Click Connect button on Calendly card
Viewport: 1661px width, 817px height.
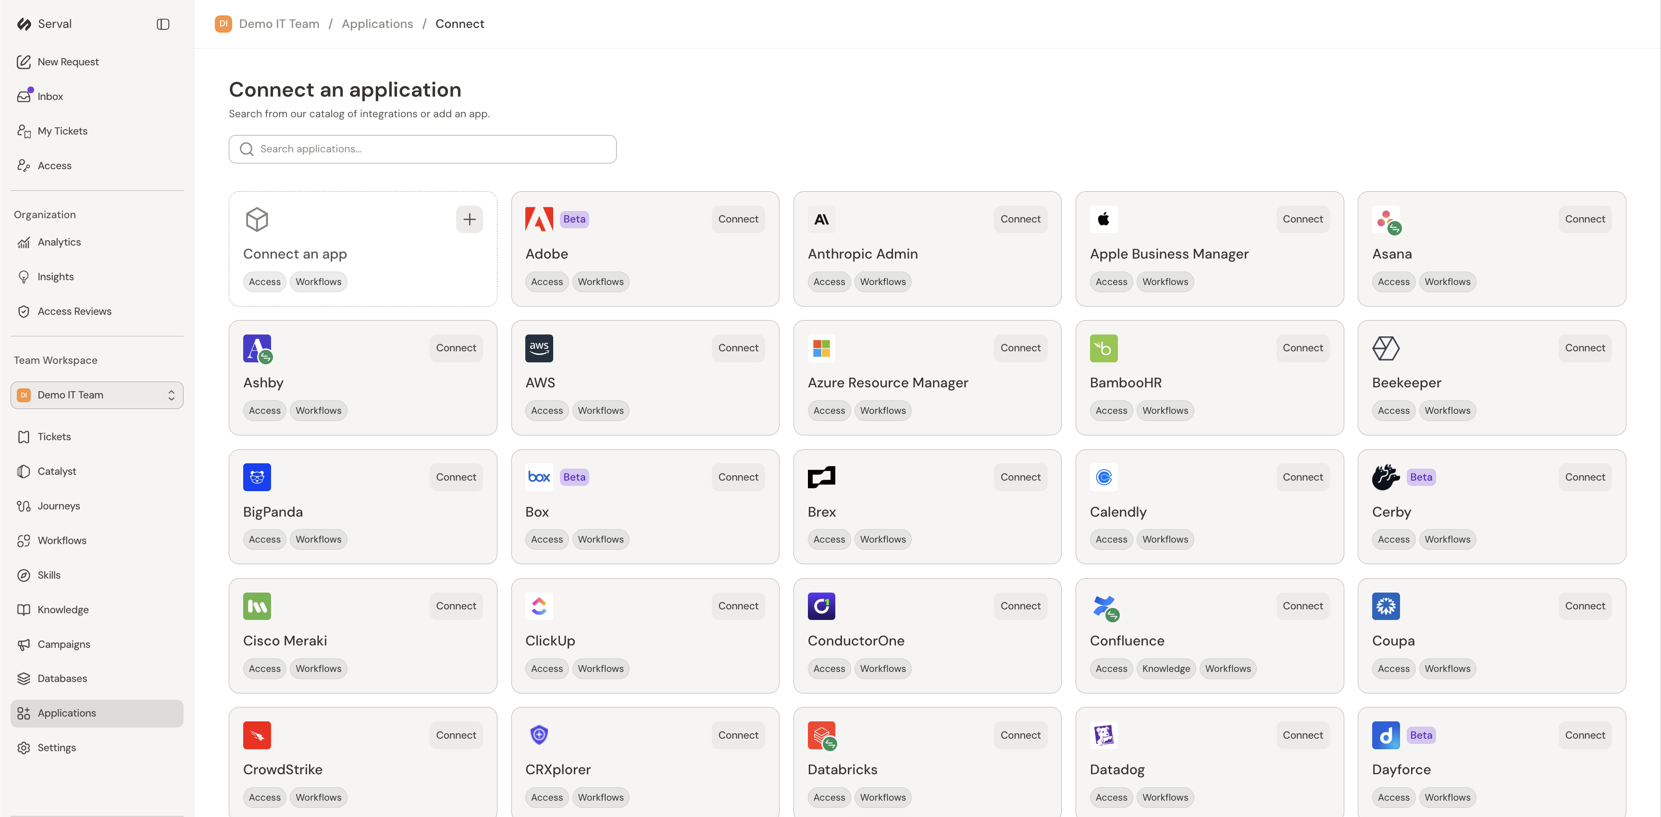tap(1302, 477)
